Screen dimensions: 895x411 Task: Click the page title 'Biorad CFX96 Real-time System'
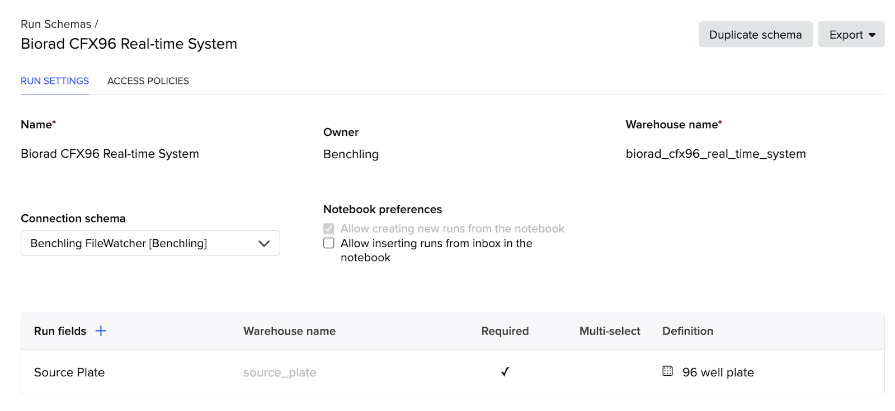[129, 44]
